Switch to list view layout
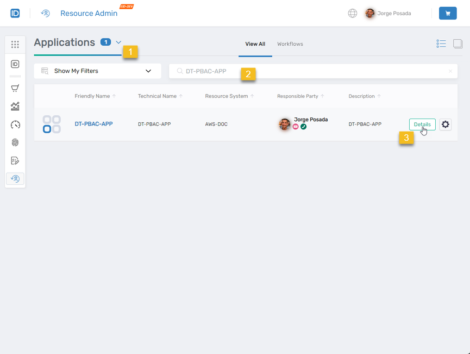The width and height of the screenshot is (470, 354). [x=441, y=44]
